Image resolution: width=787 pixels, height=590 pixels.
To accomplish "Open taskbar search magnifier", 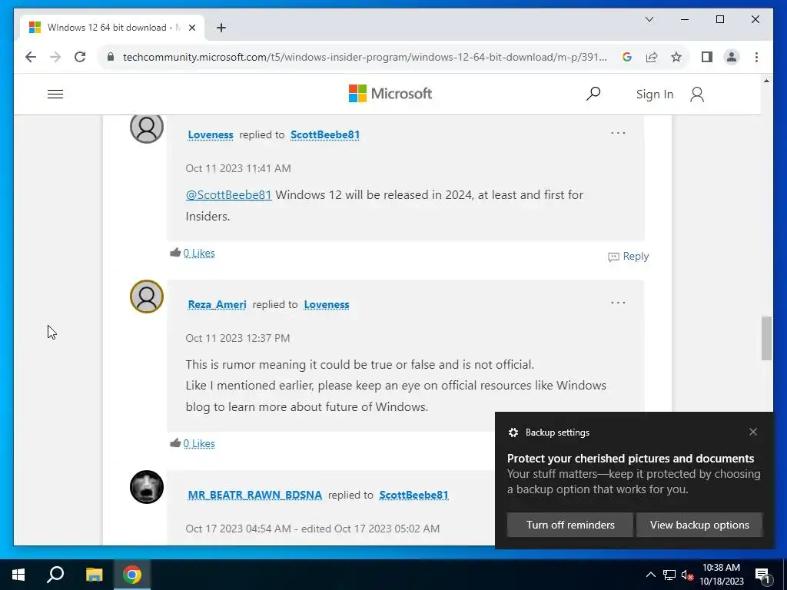I will (x=55, y=575).
